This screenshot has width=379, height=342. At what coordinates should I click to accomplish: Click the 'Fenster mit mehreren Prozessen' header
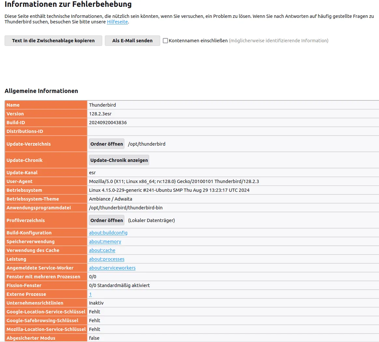coord(46,277)
